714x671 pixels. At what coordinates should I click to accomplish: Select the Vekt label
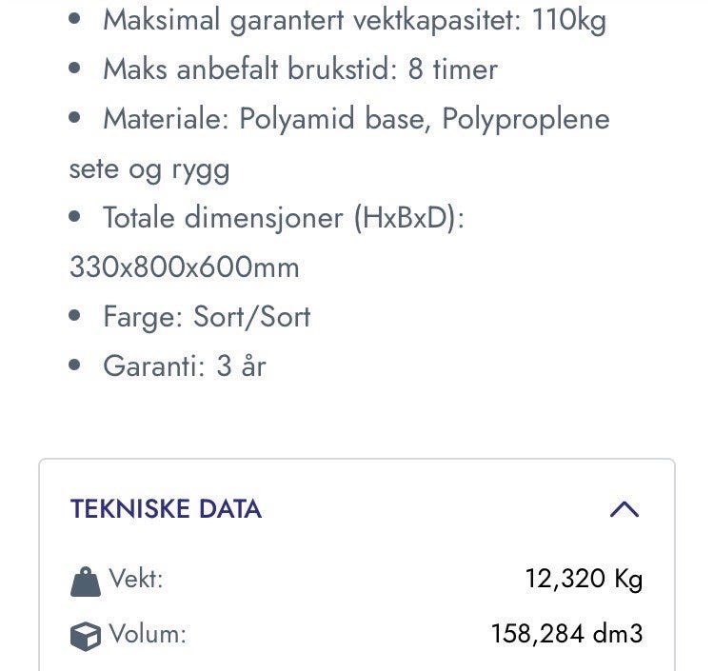(135, 579)
